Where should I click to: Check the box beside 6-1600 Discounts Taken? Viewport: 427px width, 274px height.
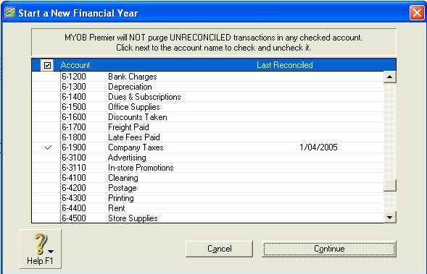point(46,117)
